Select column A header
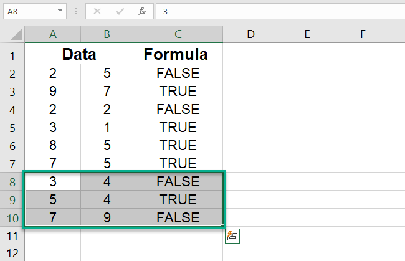The height and width of the screenshot is (261, 405). [52, 35]
